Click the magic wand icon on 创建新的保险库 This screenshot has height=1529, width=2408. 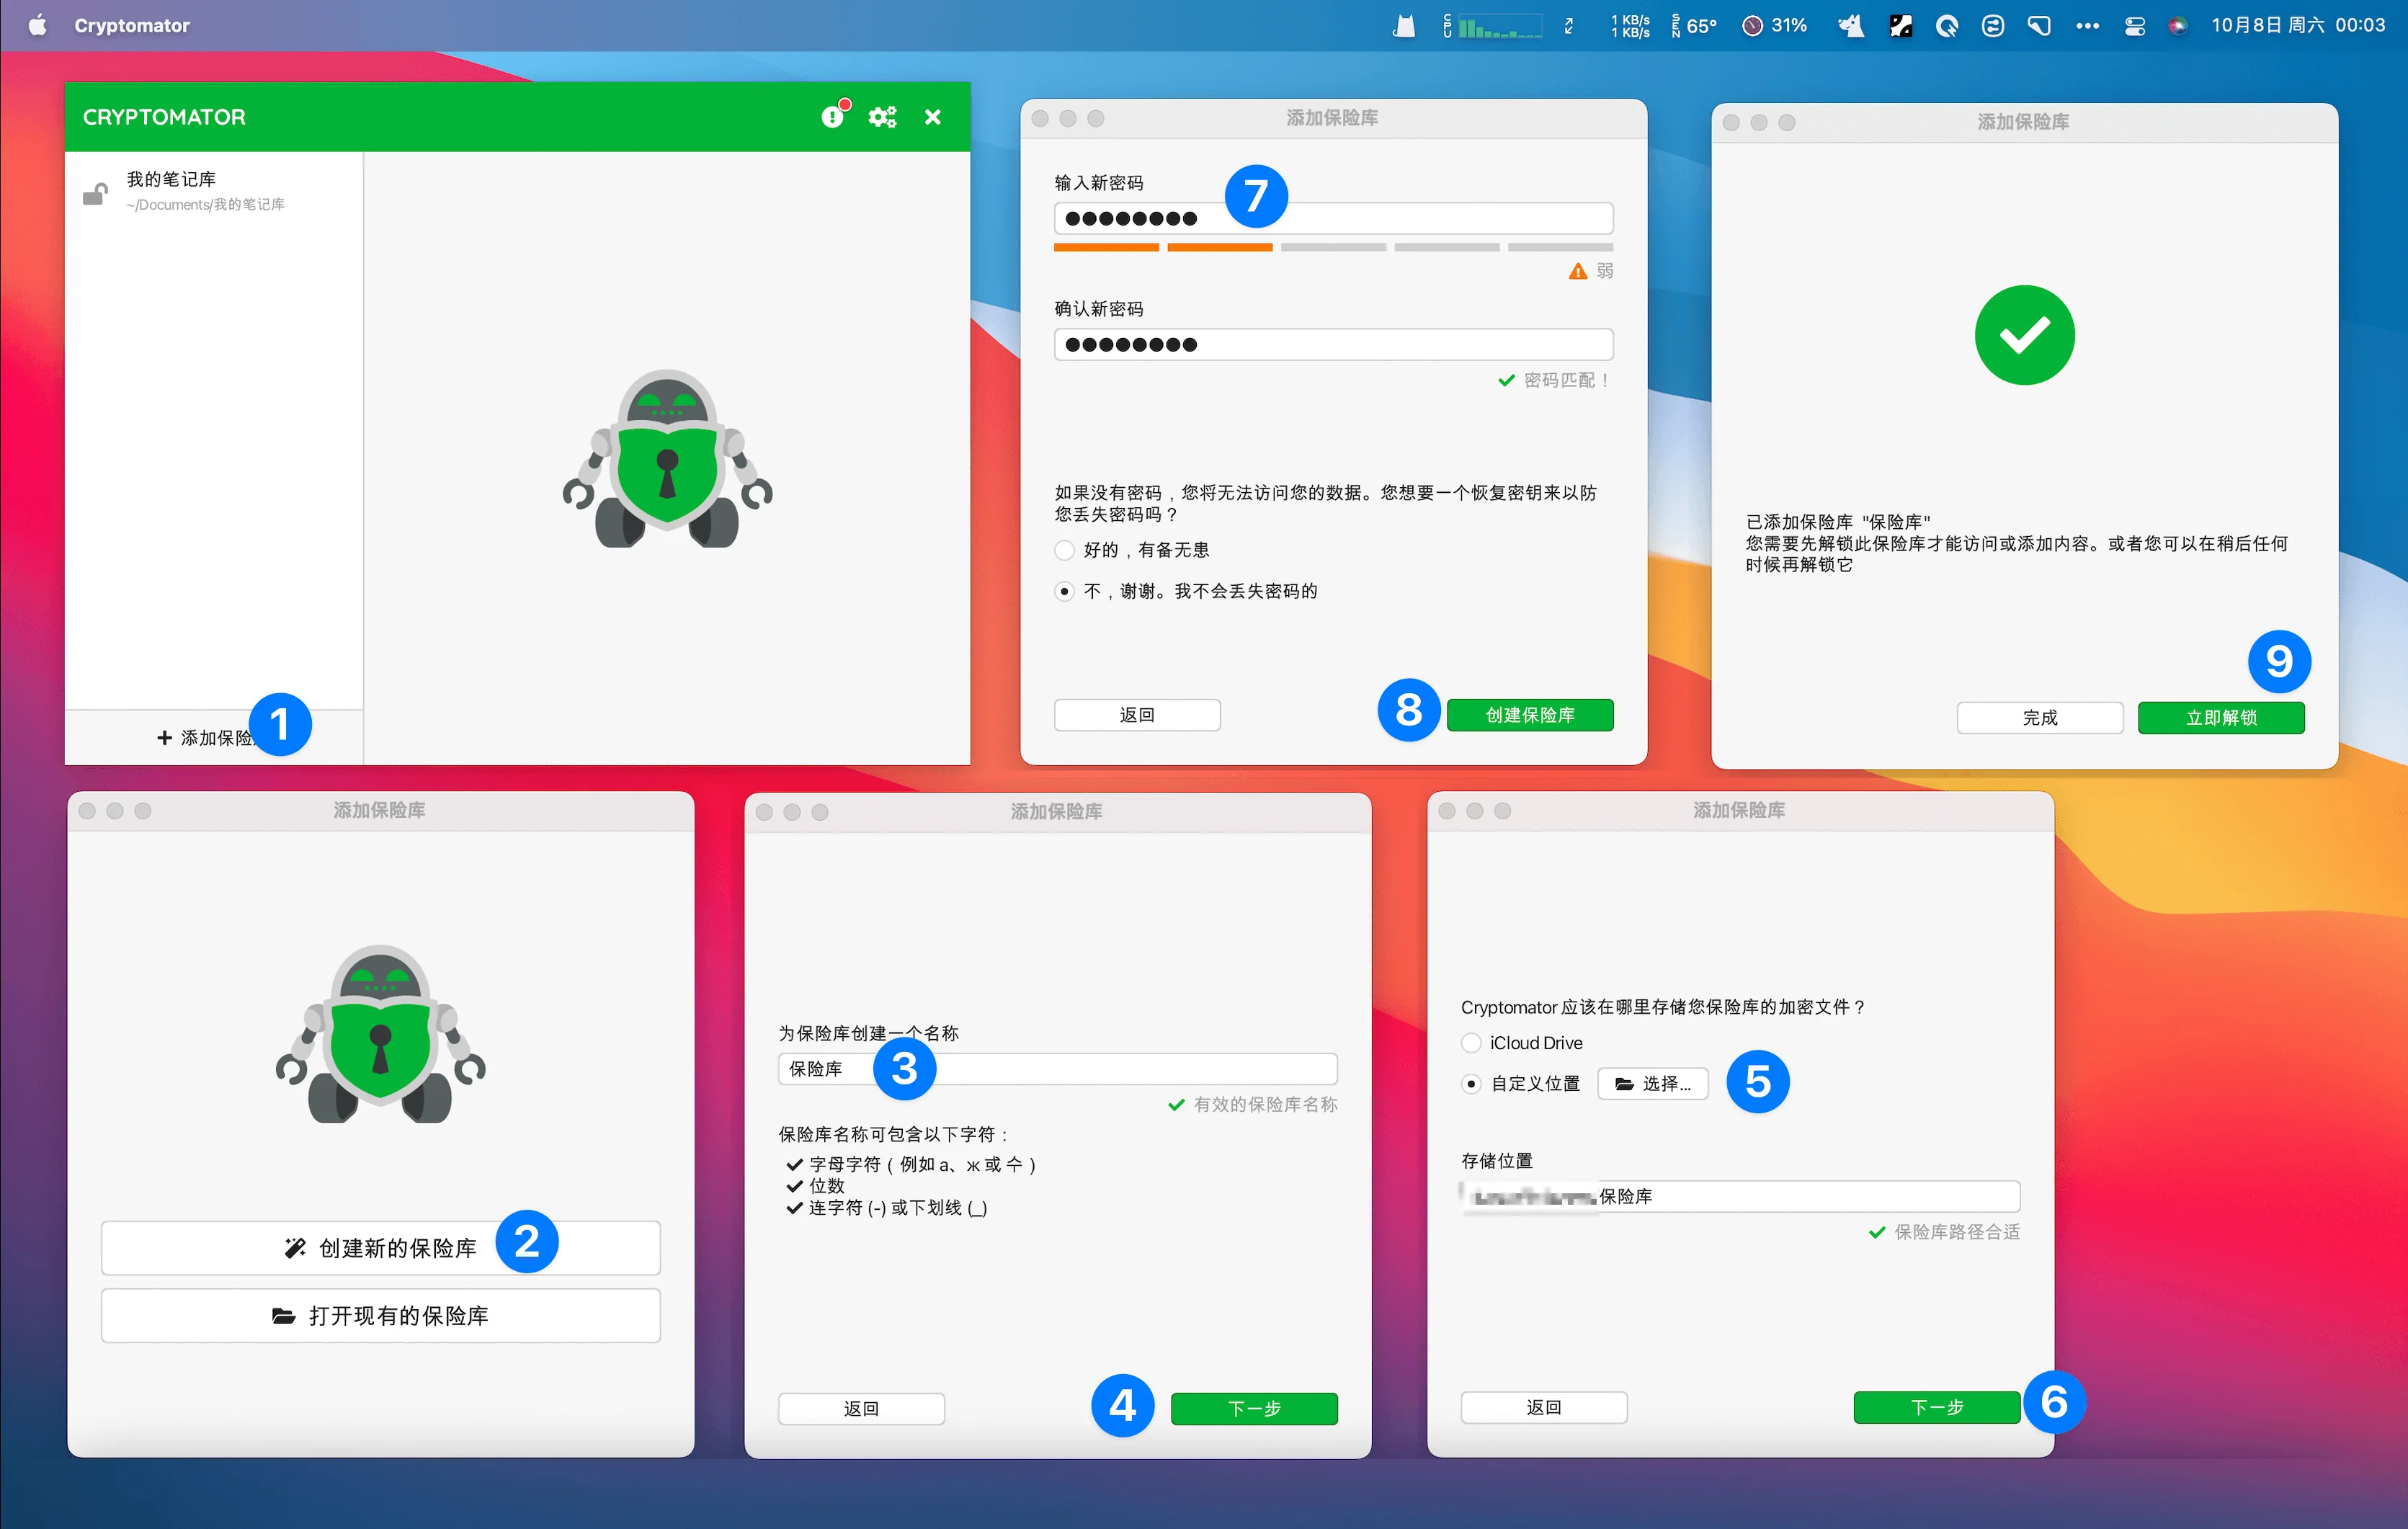tap(295, 1248)
